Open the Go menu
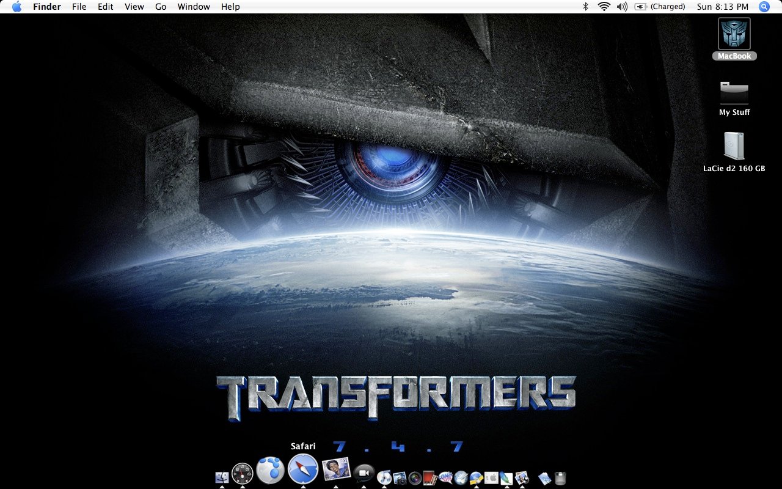 pos(161,7)
